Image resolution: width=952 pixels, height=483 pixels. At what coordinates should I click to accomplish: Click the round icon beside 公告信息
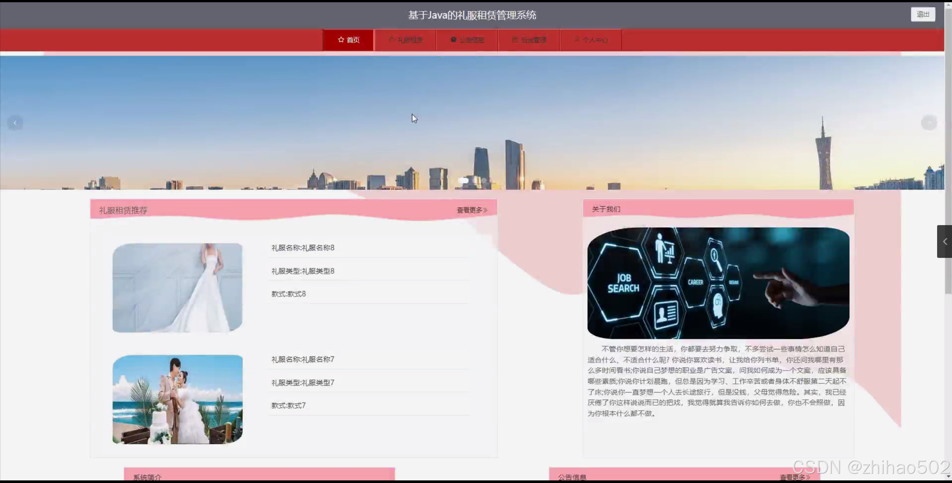[453, 39]
